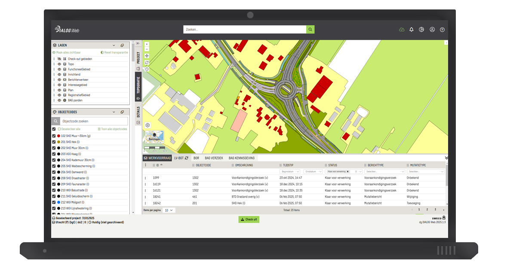Open the user account icon
507x271 pixels.
tap(432, 30)
